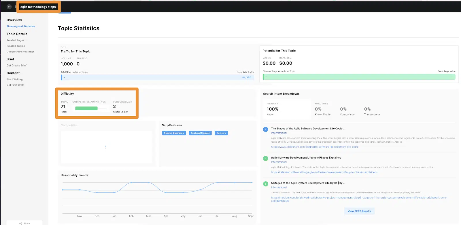The width and height of the screenshot is (461, 225).
Task: Click the back arrow icon in top bar
Action: pos(9,7)
